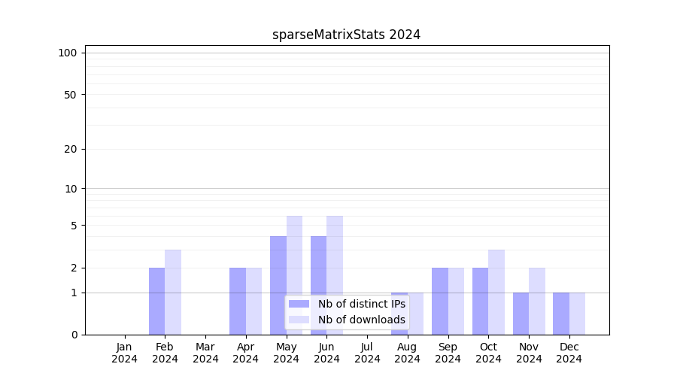Click the Jan 2024 x-axis label
The width and height of the screenshot is (677, 376).
(125, 353)
